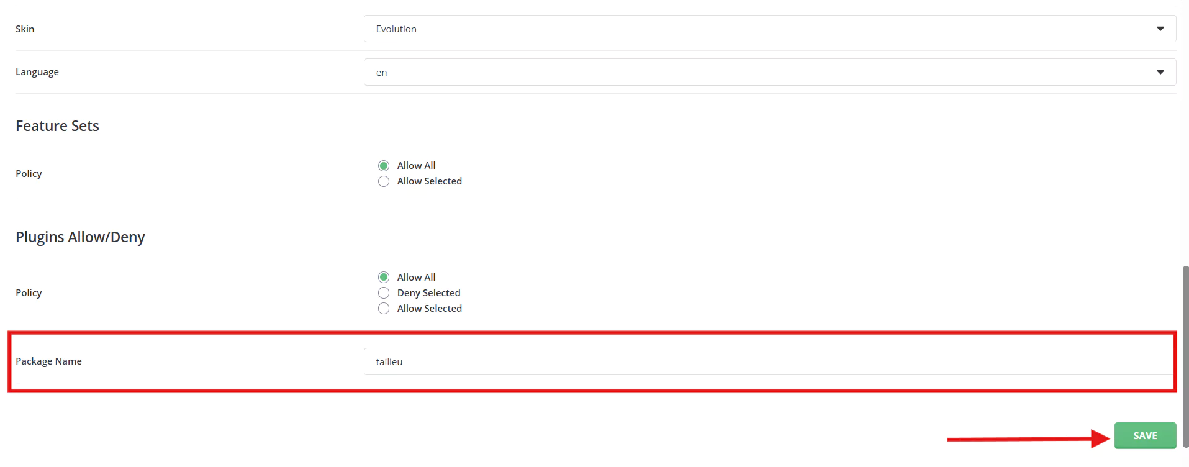Click the Policy label in Plugins Allow/Deny
Screen dimensions: 1189x467
pos(29,293)
